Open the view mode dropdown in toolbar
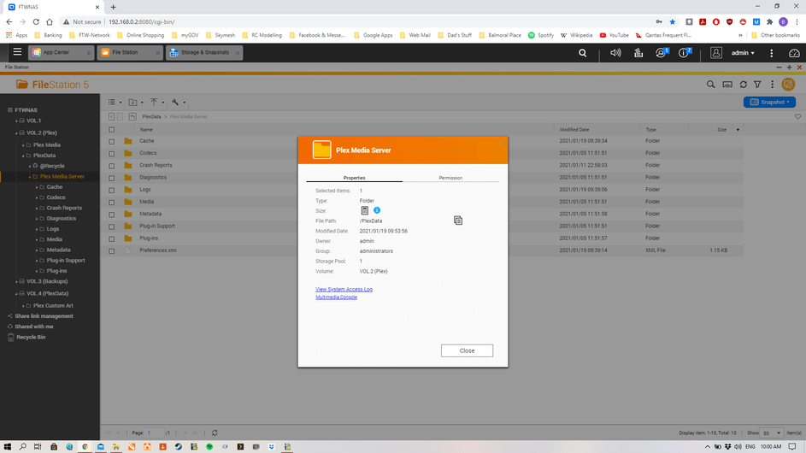Viewport: 806px width, 453px height. 115,103
